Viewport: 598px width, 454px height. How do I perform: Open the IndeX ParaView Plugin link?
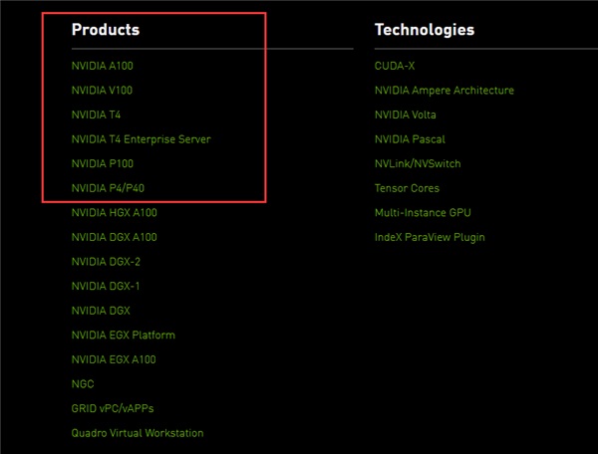pyautogui.click(x=430, y=237)
